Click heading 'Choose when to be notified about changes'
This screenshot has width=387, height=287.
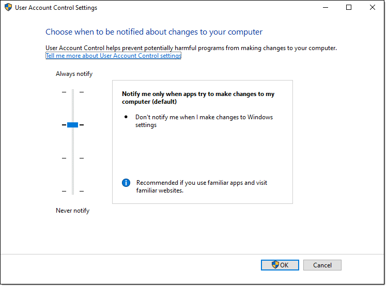click(x=154, y=32)
